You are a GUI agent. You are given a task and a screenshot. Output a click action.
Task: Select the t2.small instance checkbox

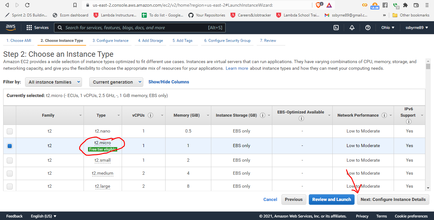pos(10,160)
